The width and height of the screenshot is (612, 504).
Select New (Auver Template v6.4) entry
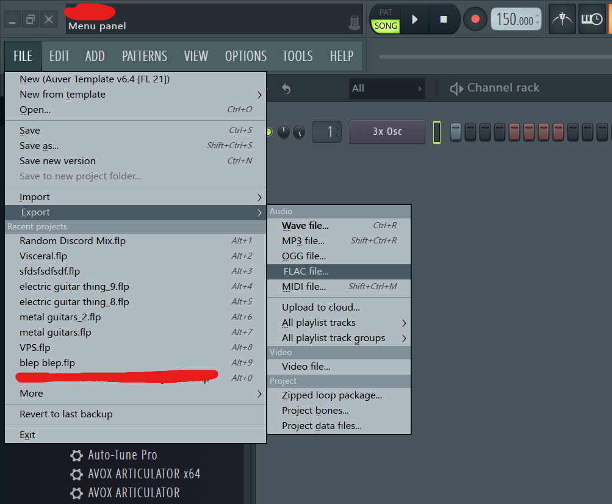coord(136,79)
